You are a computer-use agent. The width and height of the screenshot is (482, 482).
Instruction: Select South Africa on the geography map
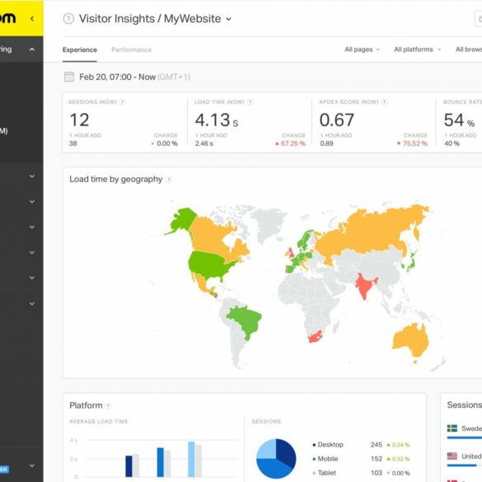click(315, 337)
